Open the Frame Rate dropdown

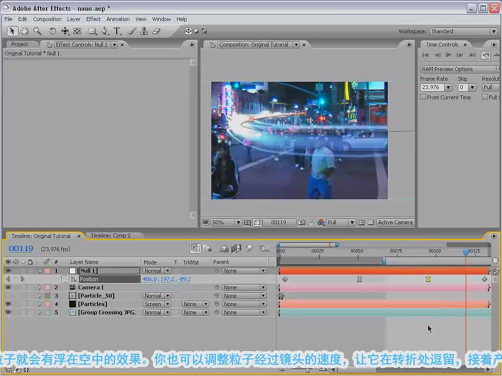tap(448, 87)
